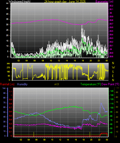Click the Dew Point (°F) legend label
Screen dimensions: 120x143
point(110,84)
